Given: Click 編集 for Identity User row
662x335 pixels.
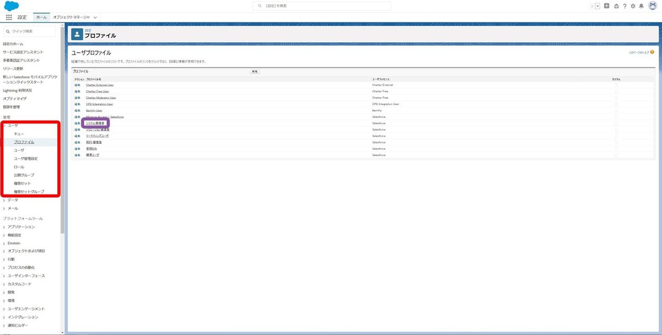Looking at the screenshot, I should 77,110.
